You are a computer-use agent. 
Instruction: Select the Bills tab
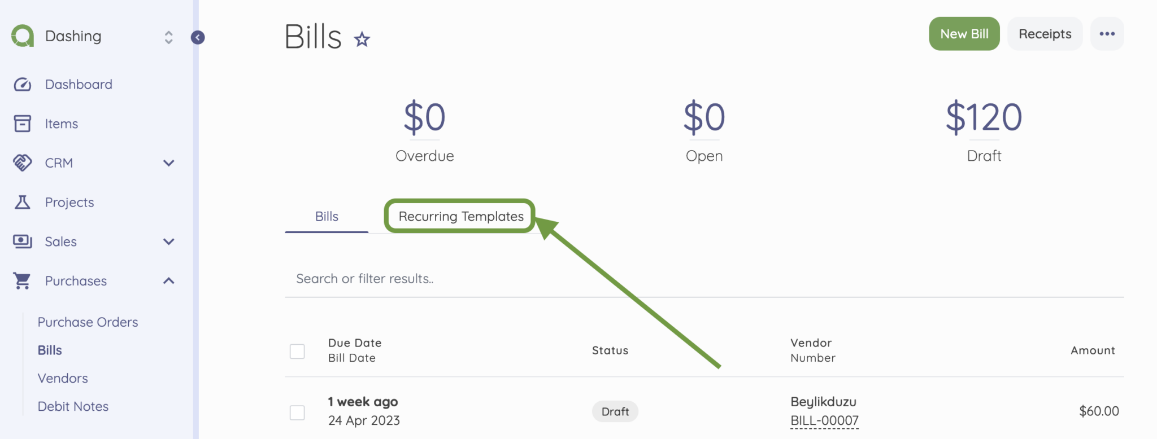(326, 216)
